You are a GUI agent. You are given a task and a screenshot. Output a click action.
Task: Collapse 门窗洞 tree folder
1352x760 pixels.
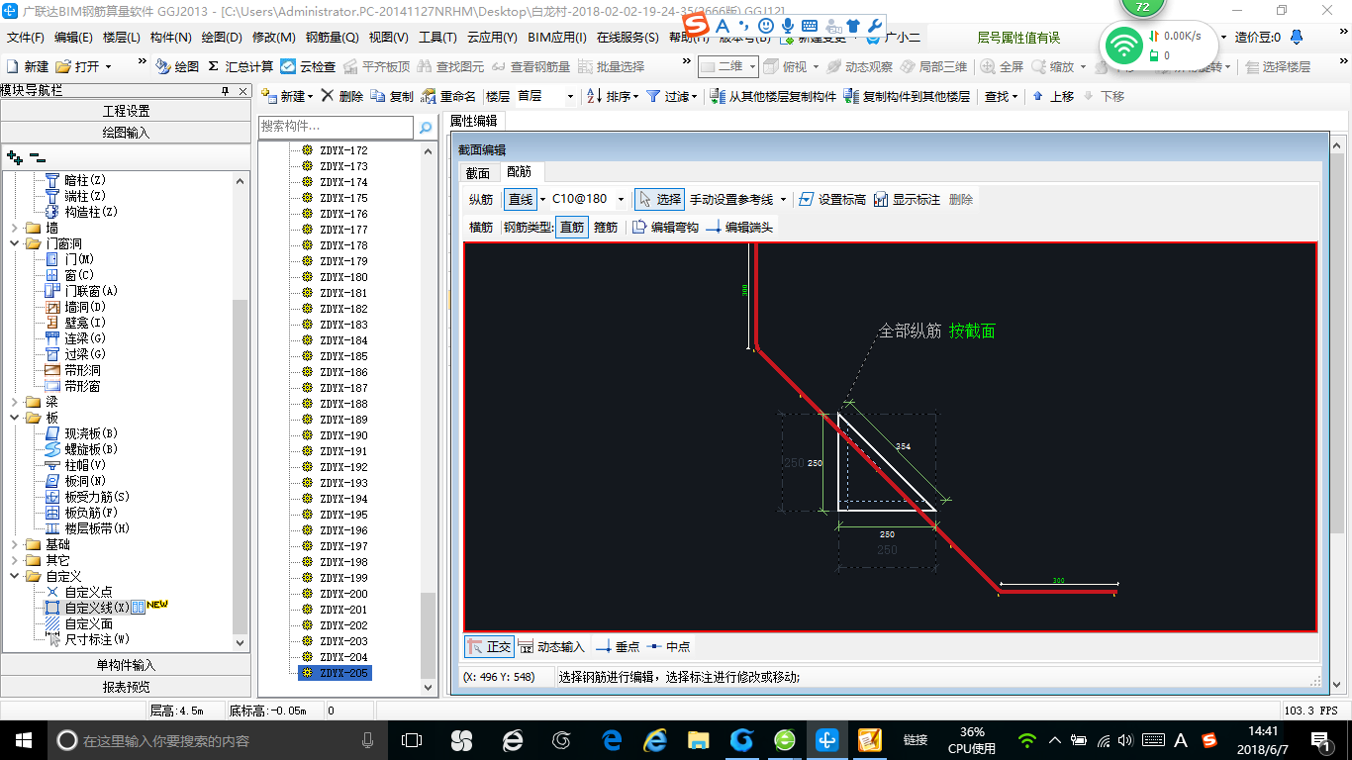16,243
